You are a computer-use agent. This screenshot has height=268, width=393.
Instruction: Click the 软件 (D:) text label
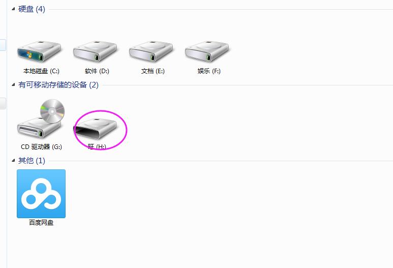click(97, 71)
